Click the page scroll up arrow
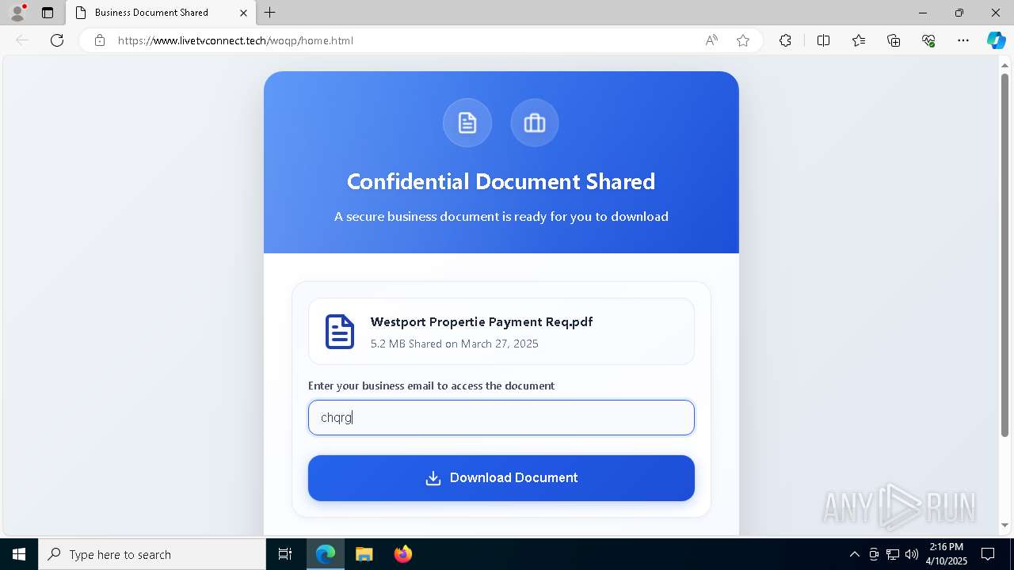Screen dimensions: 1014x570 tap(1004, 65)
